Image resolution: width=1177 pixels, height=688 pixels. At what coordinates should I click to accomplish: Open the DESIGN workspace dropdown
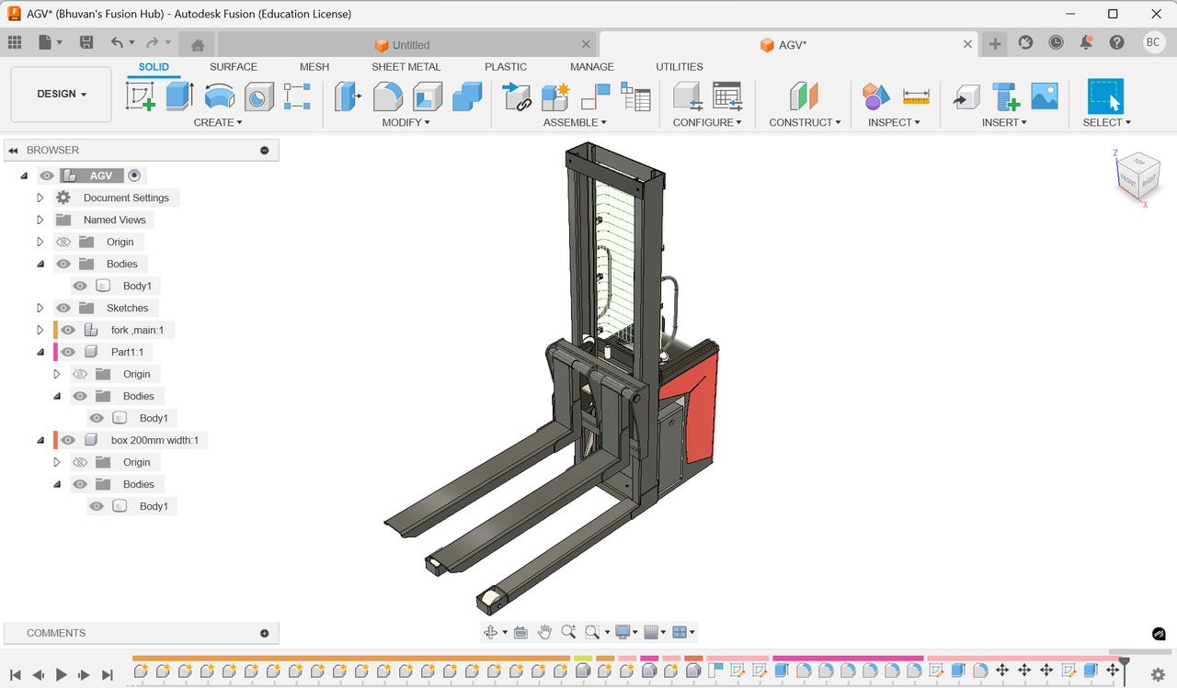click(62, 94)
